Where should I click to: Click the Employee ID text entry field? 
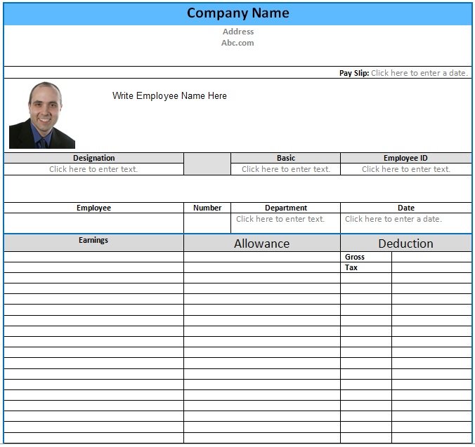click(x=405, y=169)
